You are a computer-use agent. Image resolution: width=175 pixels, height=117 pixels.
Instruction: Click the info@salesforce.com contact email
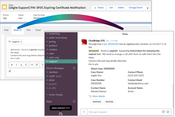click(138, 83)
